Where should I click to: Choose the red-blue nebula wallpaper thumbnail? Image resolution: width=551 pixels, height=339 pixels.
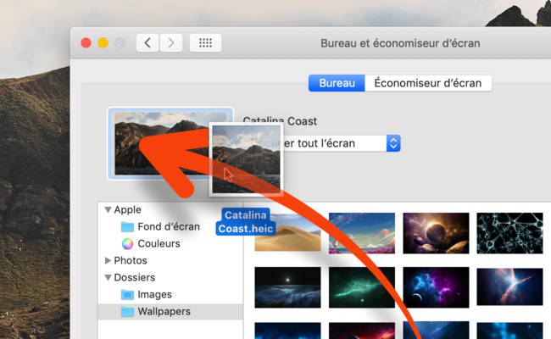click(x=509, y=286)
